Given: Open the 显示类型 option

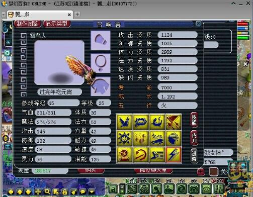Looking at the screenshot, I should coord(57,24).
